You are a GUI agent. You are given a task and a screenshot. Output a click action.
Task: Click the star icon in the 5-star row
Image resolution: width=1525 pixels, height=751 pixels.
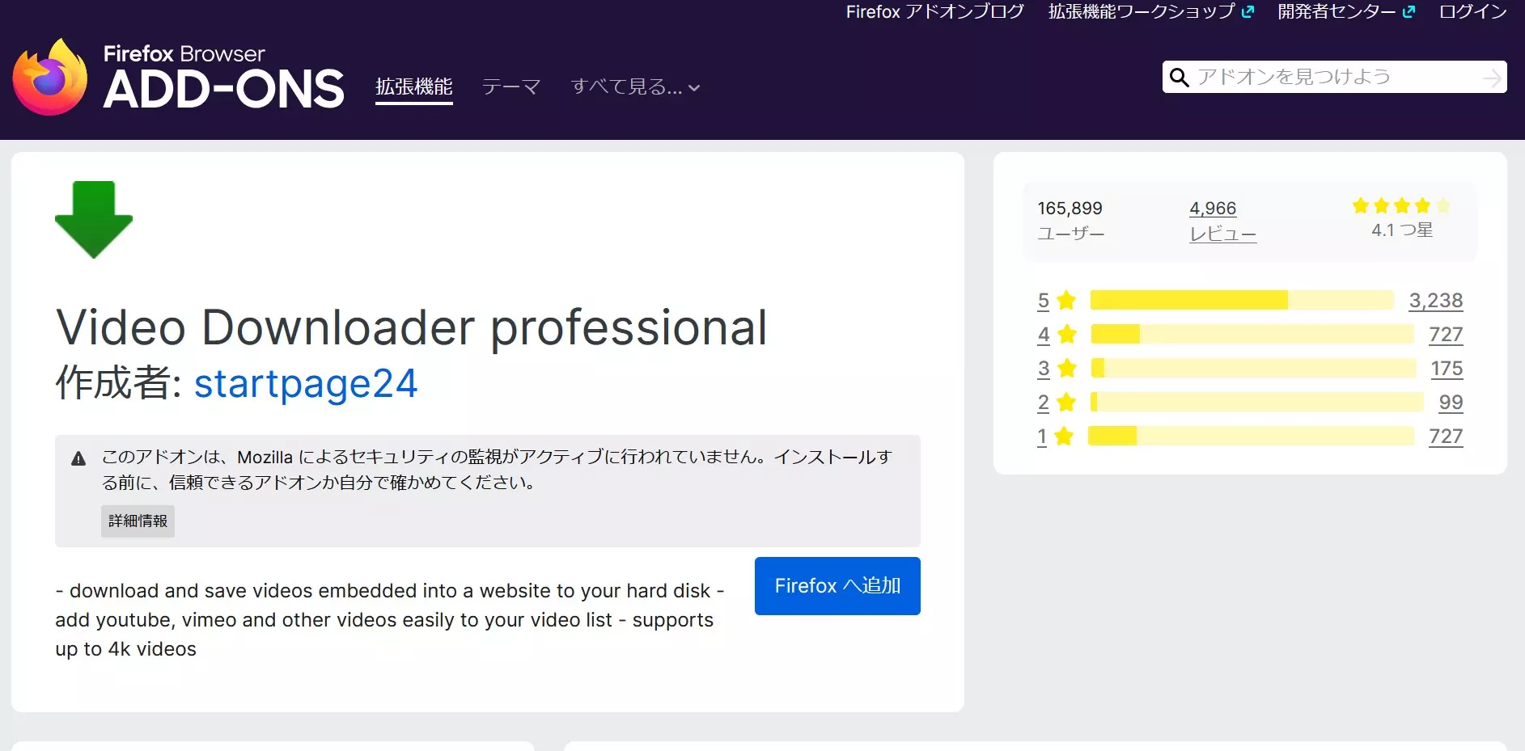tap(1066, 301)
